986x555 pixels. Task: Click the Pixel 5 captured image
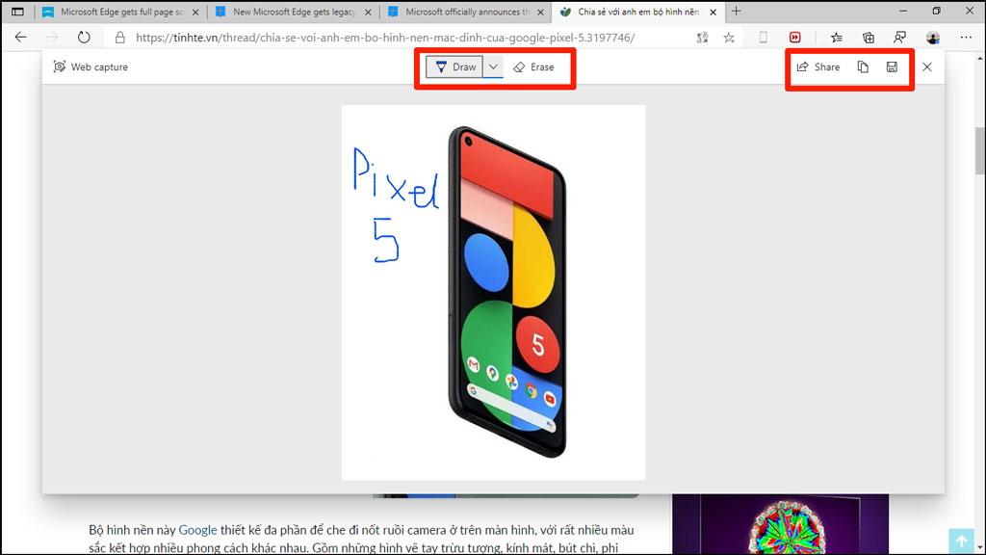[494, 293]
